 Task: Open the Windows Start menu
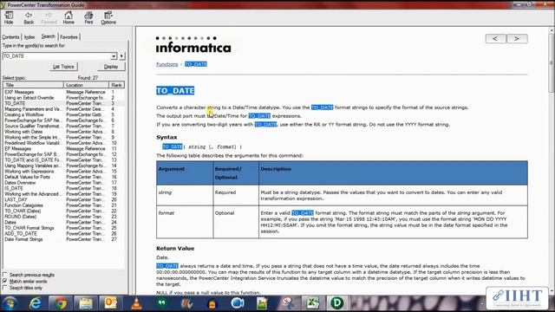click(10, 303)
